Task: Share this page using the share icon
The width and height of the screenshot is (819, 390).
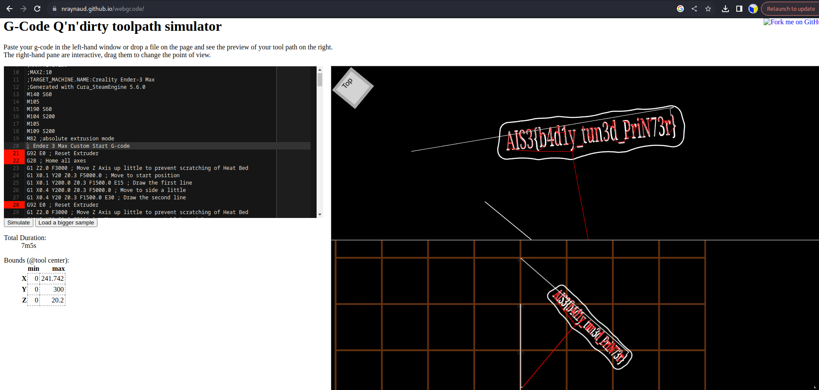Action: (694, 9)
